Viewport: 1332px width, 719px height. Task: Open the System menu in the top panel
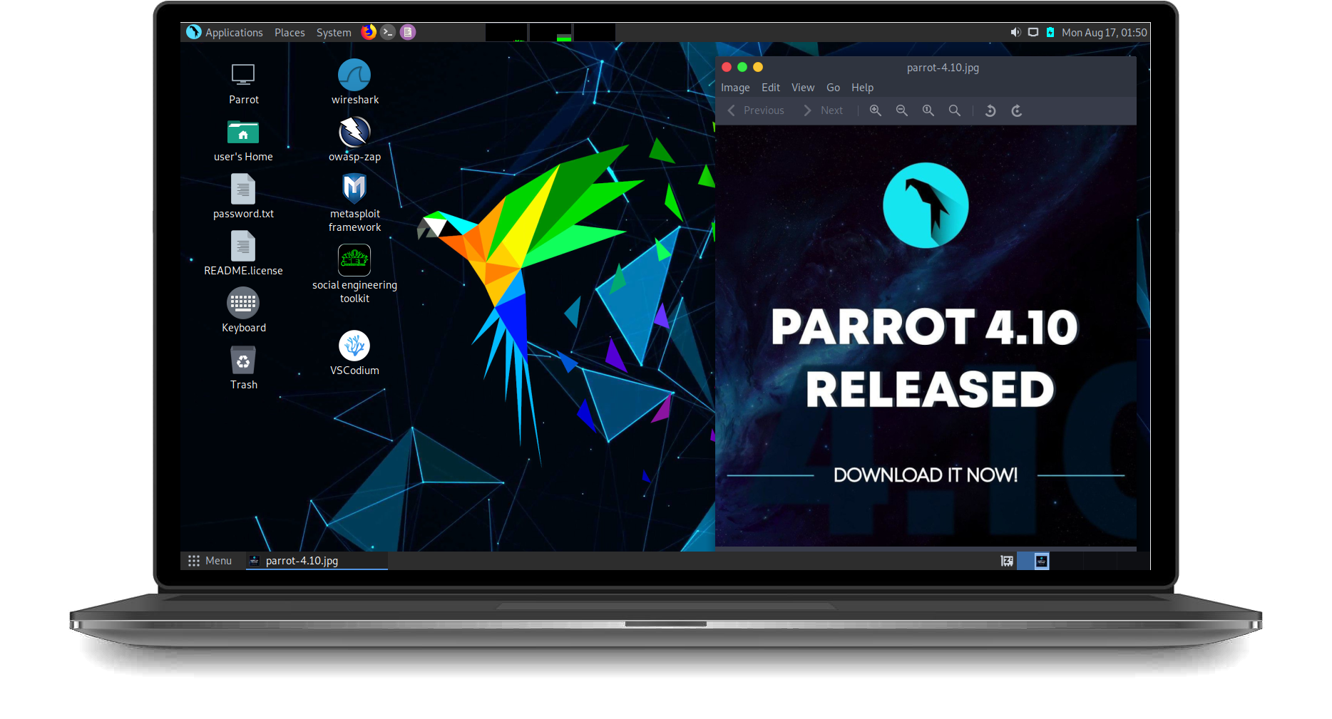coord(334,32)
